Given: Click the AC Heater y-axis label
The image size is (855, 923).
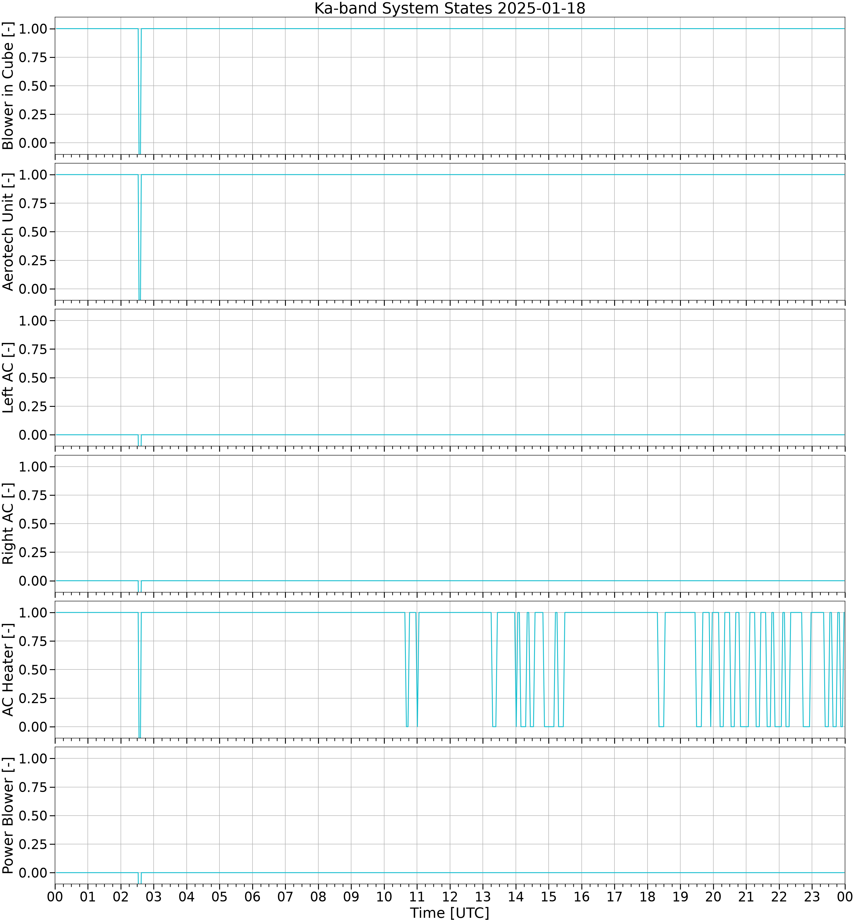Looking at the screenshot, I should [8, 669].
